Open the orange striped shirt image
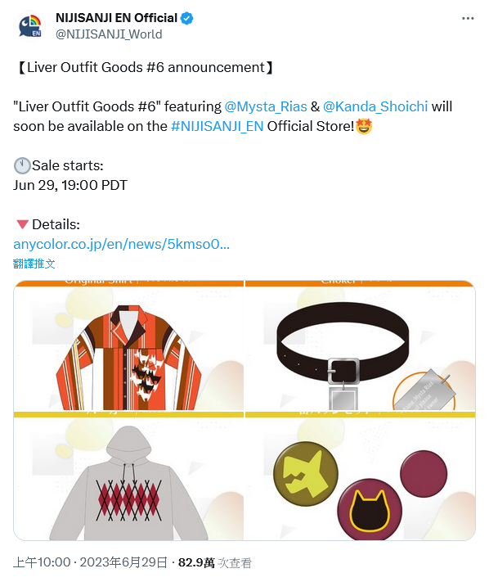 128,345
